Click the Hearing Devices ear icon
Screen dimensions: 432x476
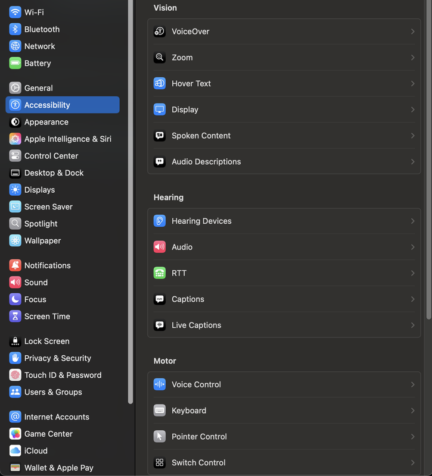coord(160,221)
